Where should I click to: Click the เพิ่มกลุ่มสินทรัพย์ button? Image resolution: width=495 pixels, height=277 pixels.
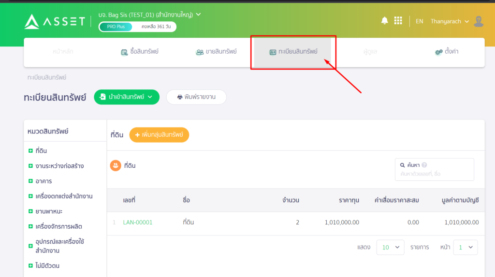tap(159, 135)
